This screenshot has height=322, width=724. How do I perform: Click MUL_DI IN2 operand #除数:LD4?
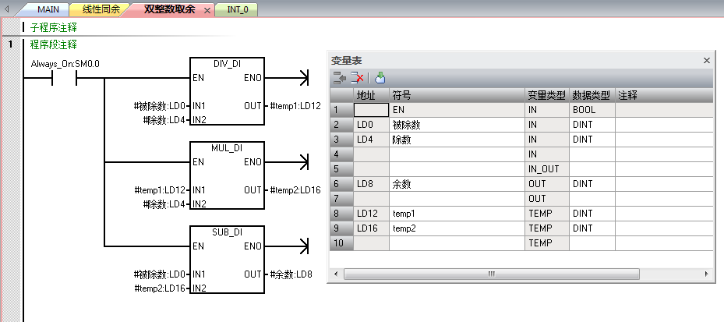point(164,204)
